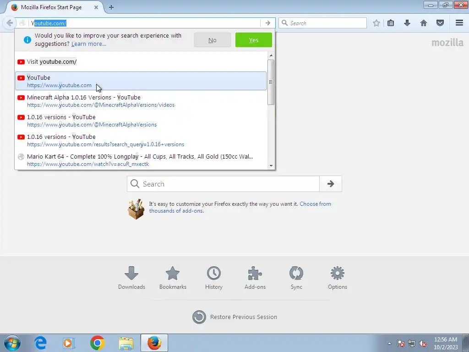The image size is (469, 352).
Task: Select the Mario Kart 64 Longplay suggestion
Action: coord(141,160)
